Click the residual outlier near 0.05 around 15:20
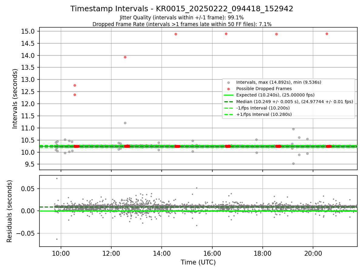Screen dimensions: 364x273 pos(197,188)
